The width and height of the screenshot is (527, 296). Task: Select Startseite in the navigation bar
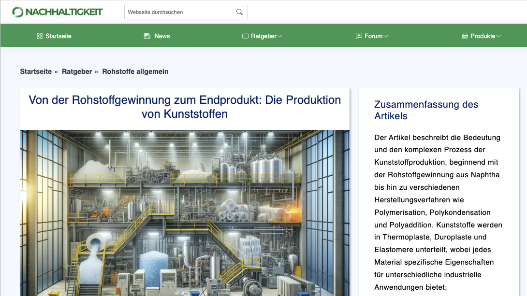tap(58, 36)
